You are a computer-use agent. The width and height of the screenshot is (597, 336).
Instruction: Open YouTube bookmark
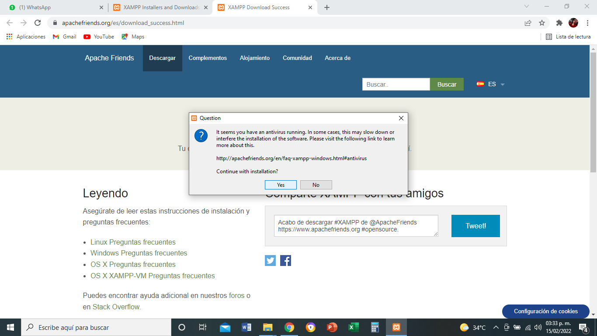point(99,37)
